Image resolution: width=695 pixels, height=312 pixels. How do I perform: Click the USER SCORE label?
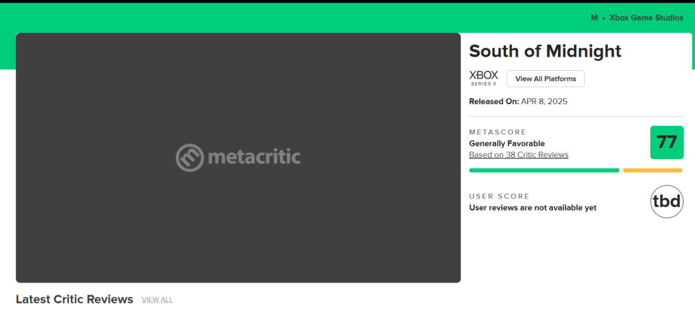click(x=499, y=196)
